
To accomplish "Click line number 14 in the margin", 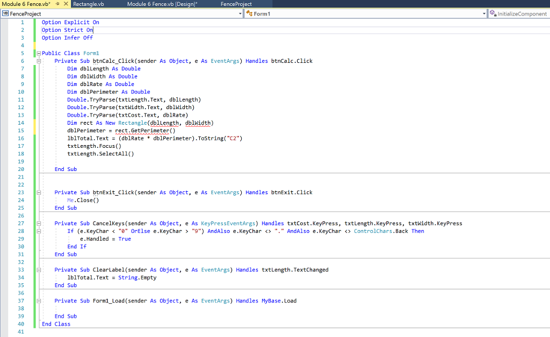I will click(21, 123).
